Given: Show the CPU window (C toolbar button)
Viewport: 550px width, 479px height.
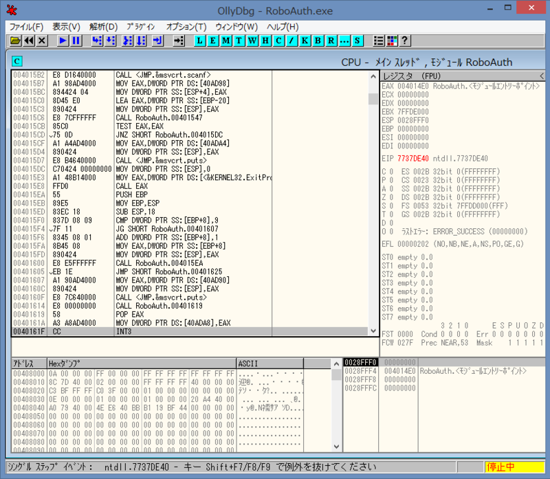Looking at the screenshot, I should tap(278, 41).
